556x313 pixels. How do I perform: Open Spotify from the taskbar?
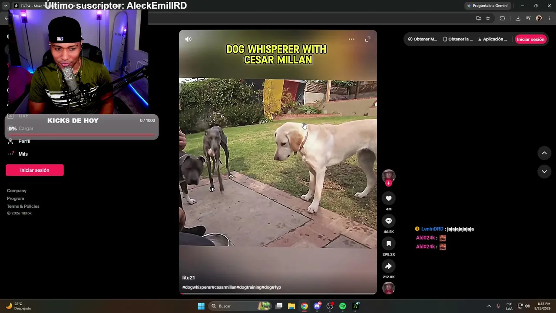point(343,306)
